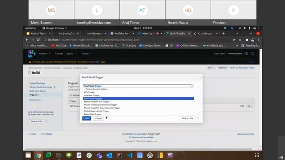The width and height of the screenshot is (285, 160).
Task: Bookmark this page with the star icon
Action: (x=240, y=40)
